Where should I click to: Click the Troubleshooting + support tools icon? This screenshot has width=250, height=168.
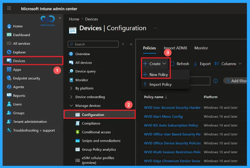[9, 130]
